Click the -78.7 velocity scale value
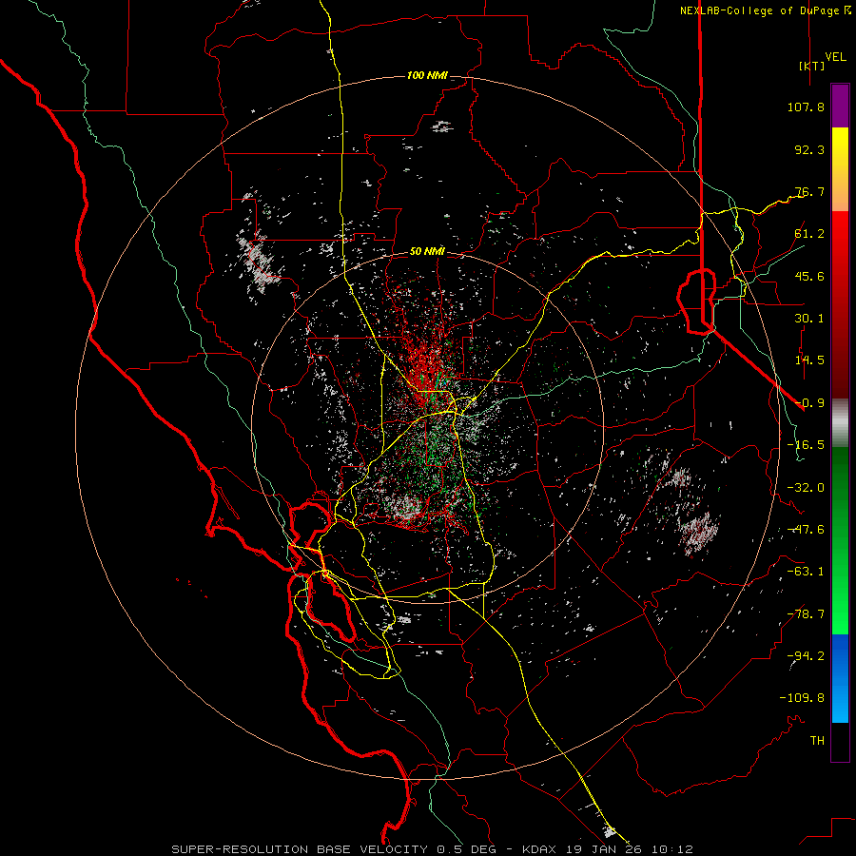 tap(806, 614)
